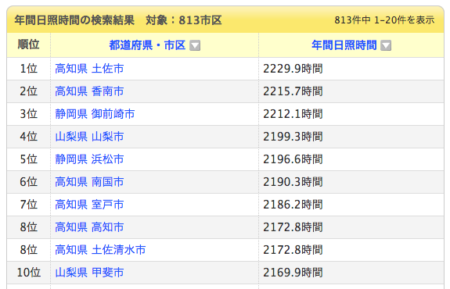Click the 2169.9時間 value
This screenshot has height=289, width=450.
pos(293,273)
